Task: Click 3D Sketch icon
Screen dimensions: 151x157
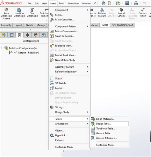Action: pyautogui.click(x=52, y=83)
